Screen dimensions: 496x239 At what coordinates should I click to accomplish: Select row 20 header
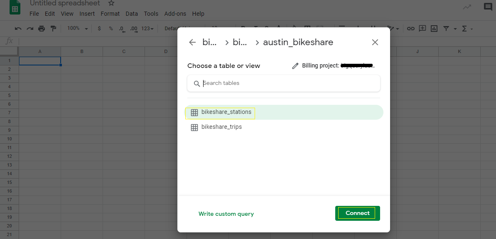click(x=10, y=226)
